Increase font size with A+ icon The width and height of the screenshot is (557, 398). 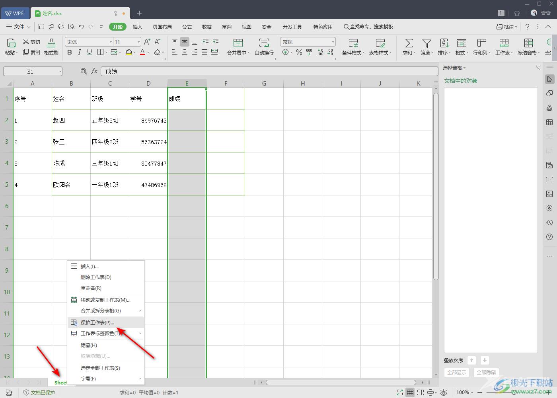pos(147,42)
